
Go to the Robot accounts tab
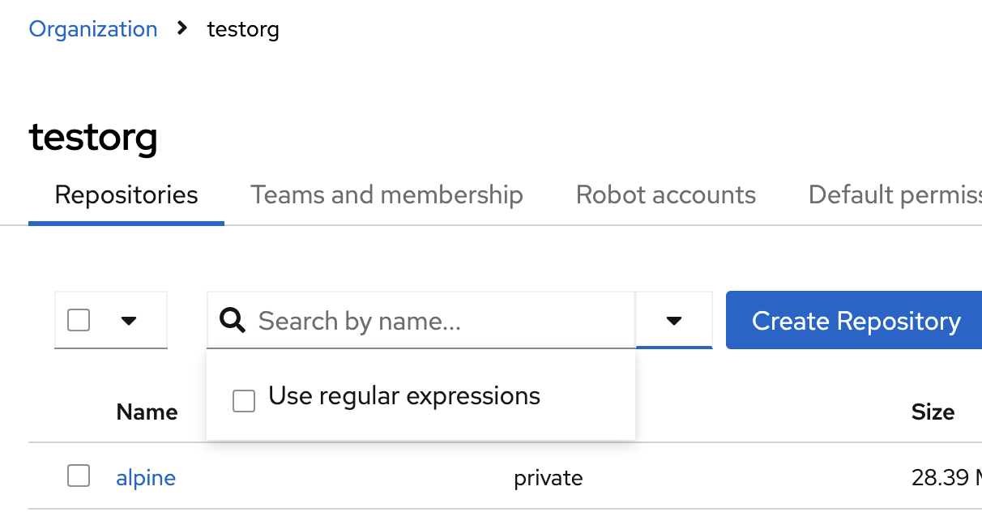coord(665,195)
